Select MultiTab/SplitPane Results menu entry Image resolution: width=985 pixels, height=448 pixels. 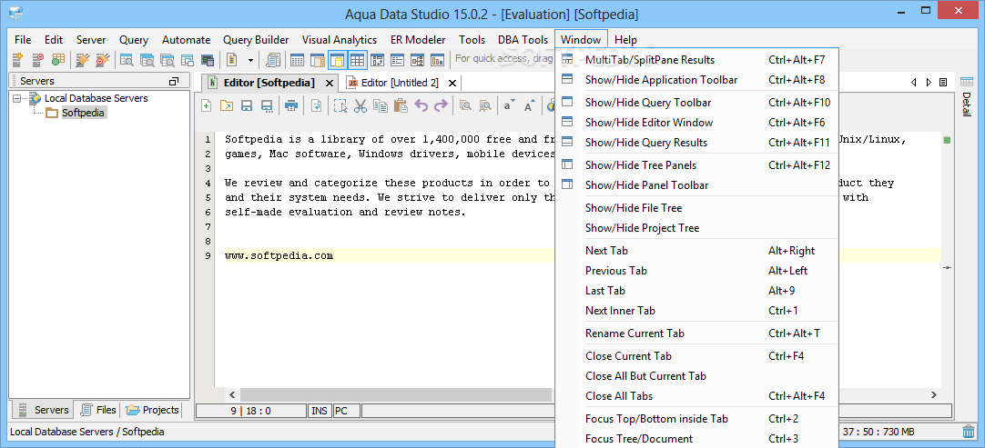696,60
